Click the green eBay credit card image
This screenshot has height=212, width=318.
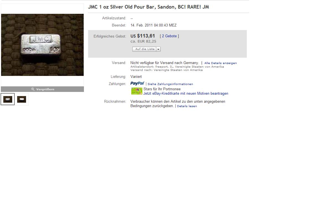(x=137, y=91)
